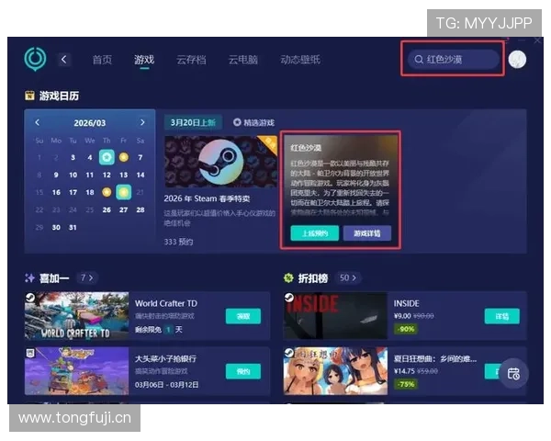Open the 云存档 tab
The height and width of the screenshot is (441, 551).
(x=191, y=60)
